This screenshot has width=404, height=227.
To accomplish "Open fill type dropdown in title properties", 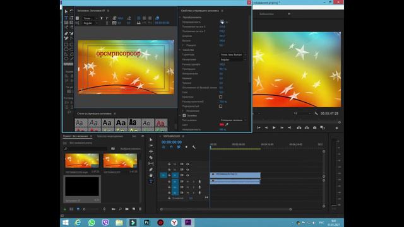I will (233, 120).
